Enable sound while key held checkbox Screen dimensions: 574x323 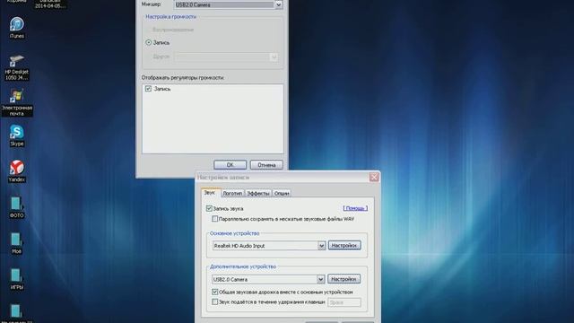pos(215,301)
